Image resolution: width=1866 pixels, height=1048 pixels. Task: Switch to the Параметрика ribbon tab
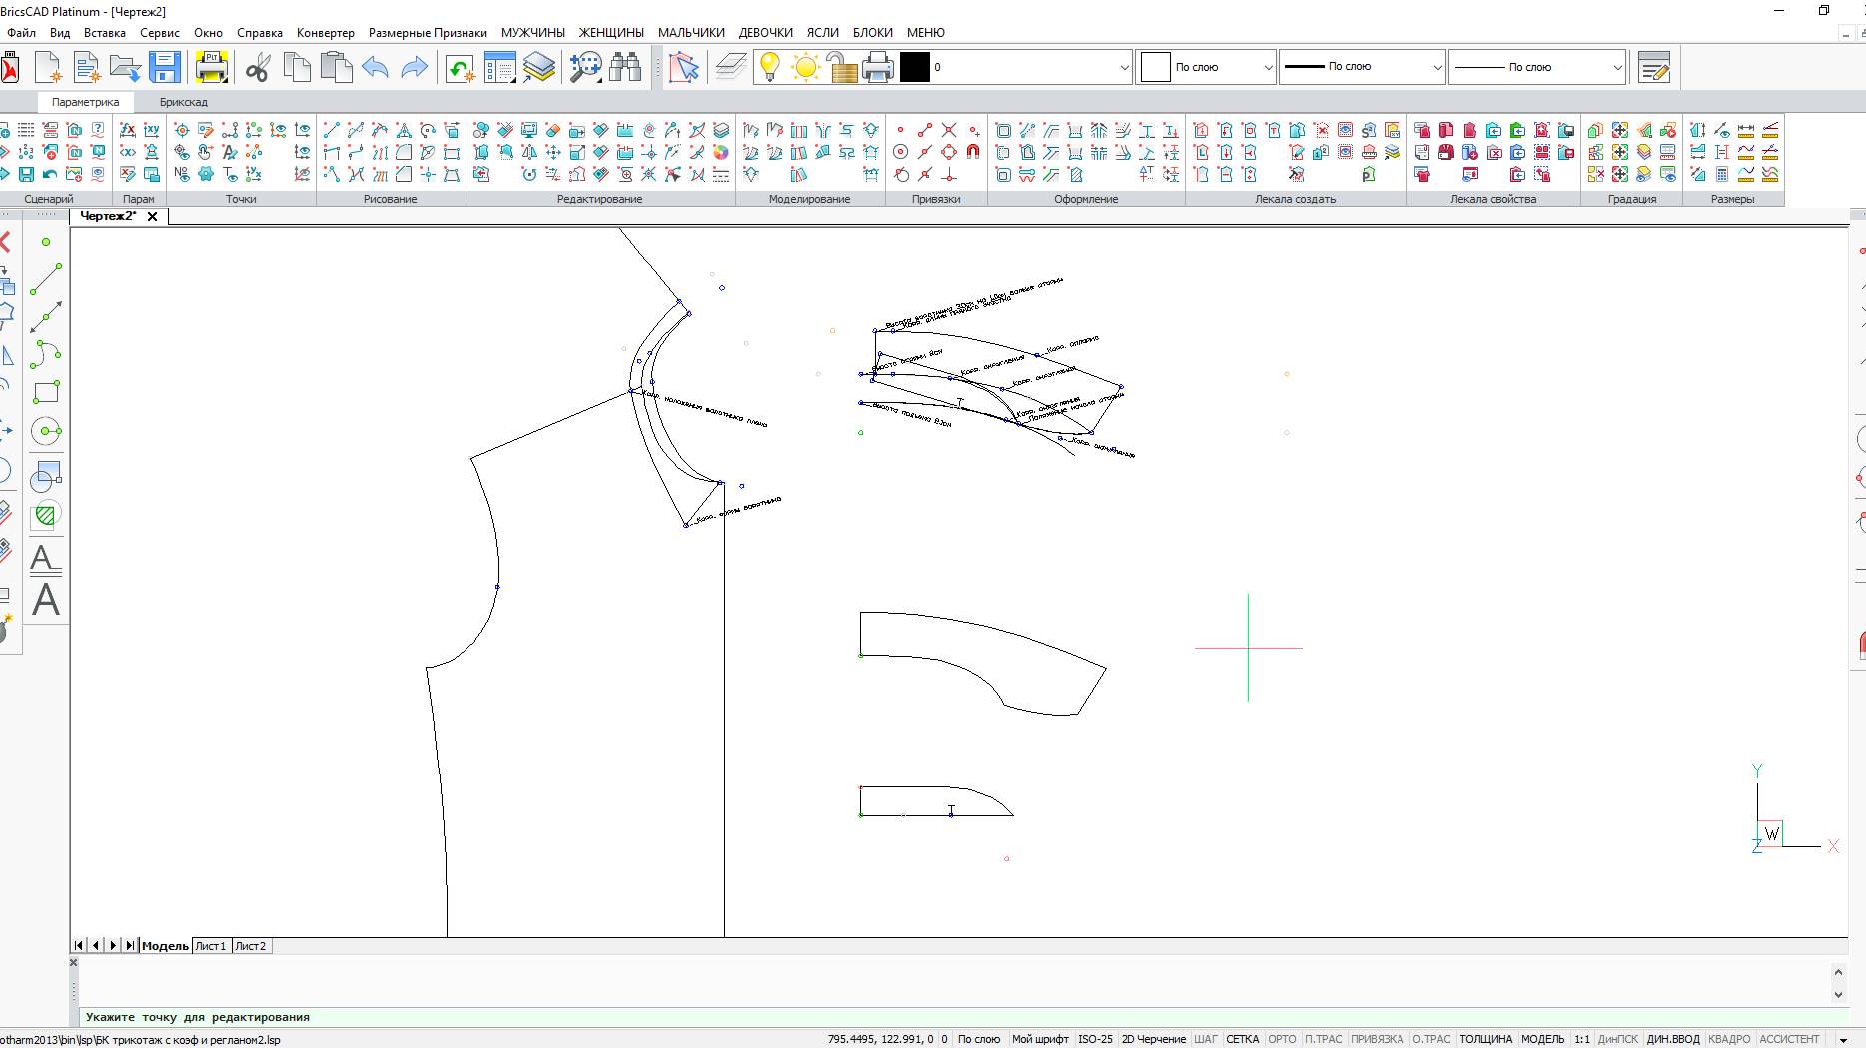85,102
